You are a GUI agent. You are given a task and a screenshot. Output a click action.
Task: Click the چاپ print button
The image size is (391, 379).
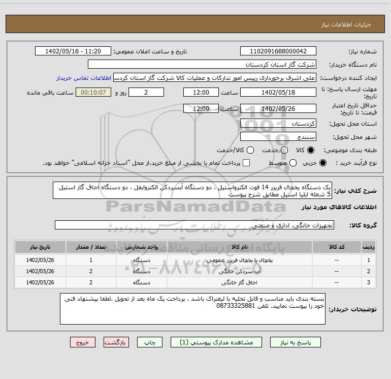tap(150, 342)
